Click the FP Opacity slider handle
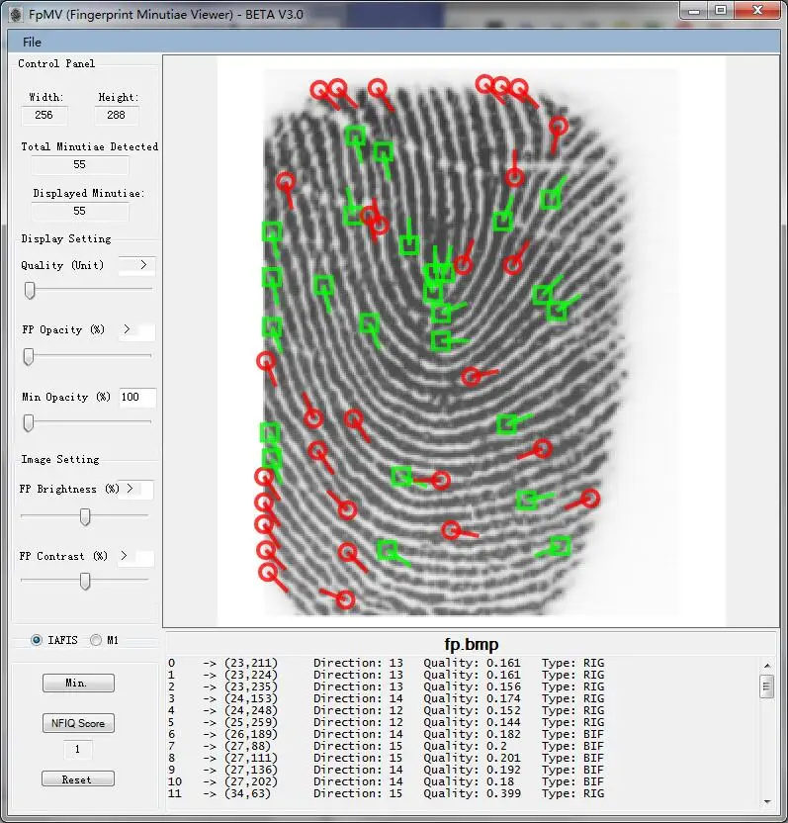 point(28,356)
